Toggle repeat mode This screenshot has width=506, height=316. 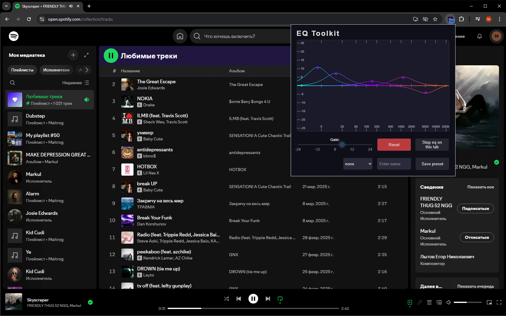pyautogui.click(x=280, y=299)
